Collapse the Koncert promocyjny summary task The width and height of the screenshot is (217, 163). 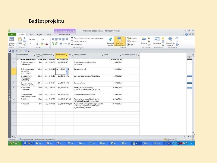[x=17, y=59]
